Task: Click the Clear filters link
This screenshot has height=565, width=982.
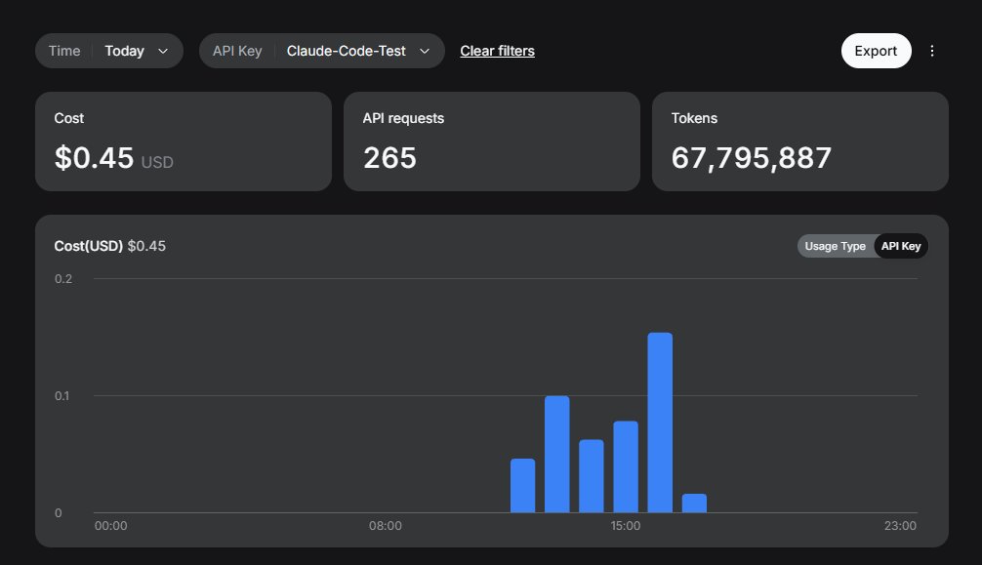Action: tap(497, 51)
